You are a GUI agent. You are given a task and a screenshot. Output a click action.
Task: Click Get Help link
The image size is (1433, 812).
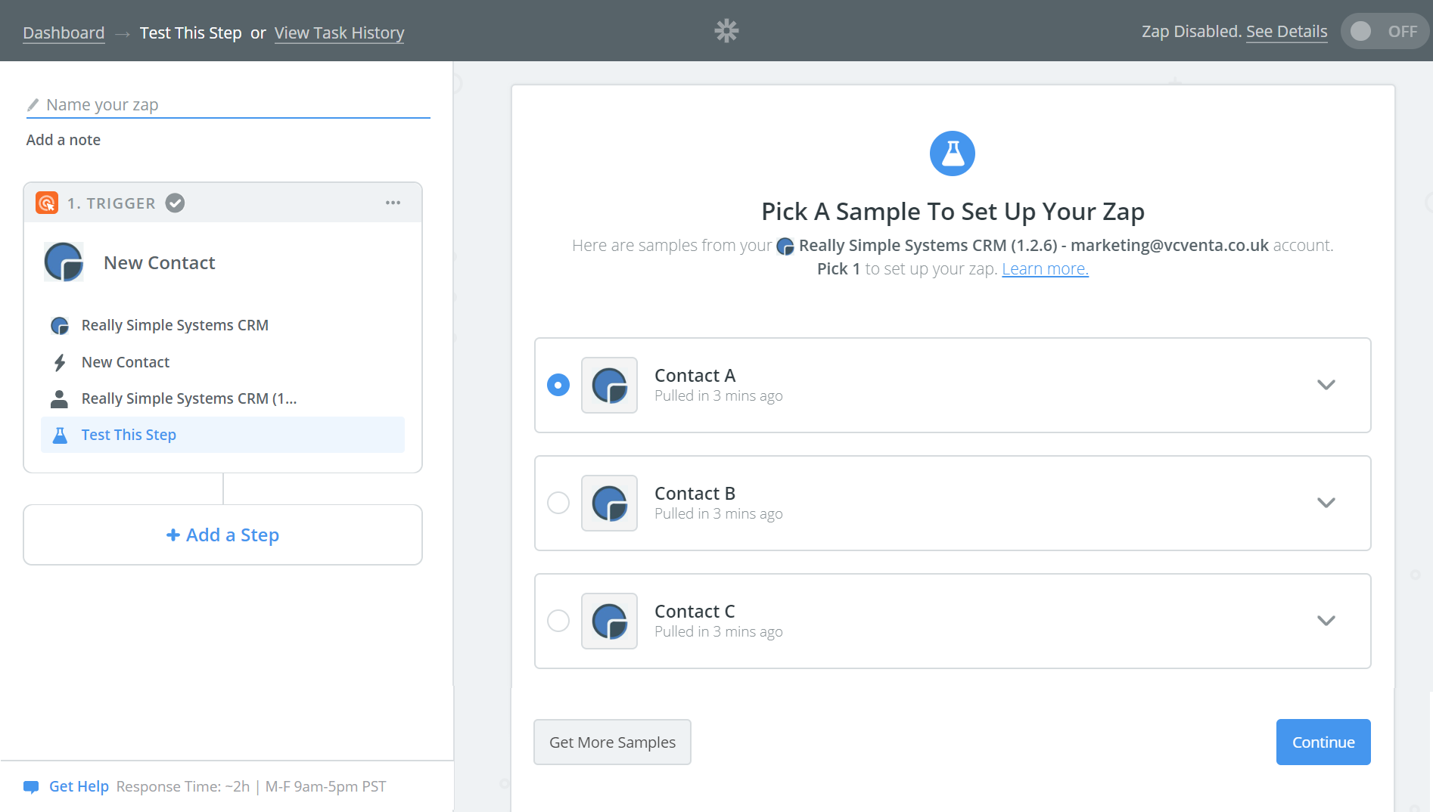[x=79, y=786]
